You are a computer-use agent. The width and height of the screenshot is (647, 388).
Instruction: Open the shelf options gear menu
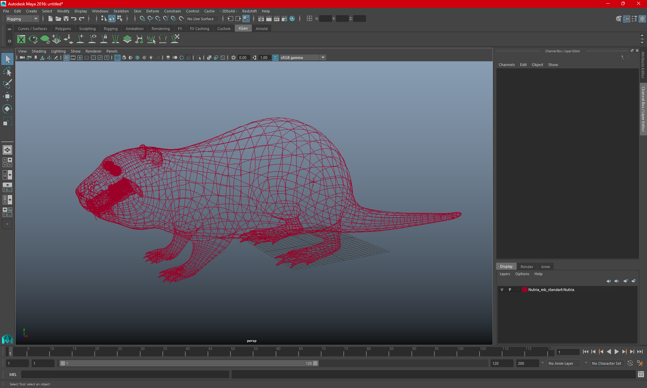9,41
